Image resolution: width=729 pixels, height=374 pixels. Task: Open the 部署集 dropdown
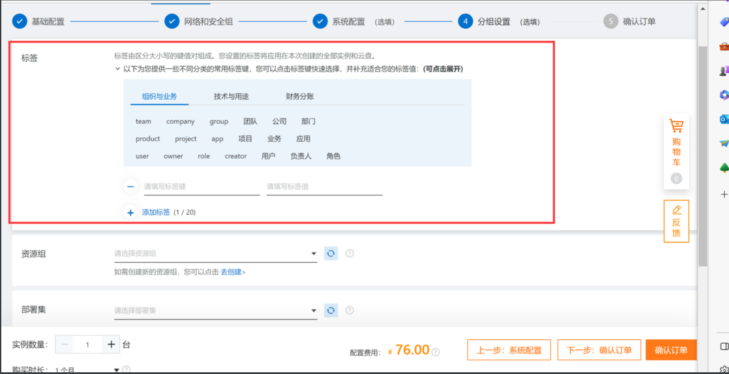(216, 311)
